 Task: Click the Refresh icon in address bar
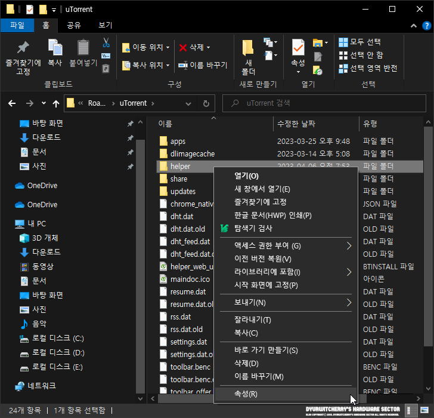click(x=206, y=103)
